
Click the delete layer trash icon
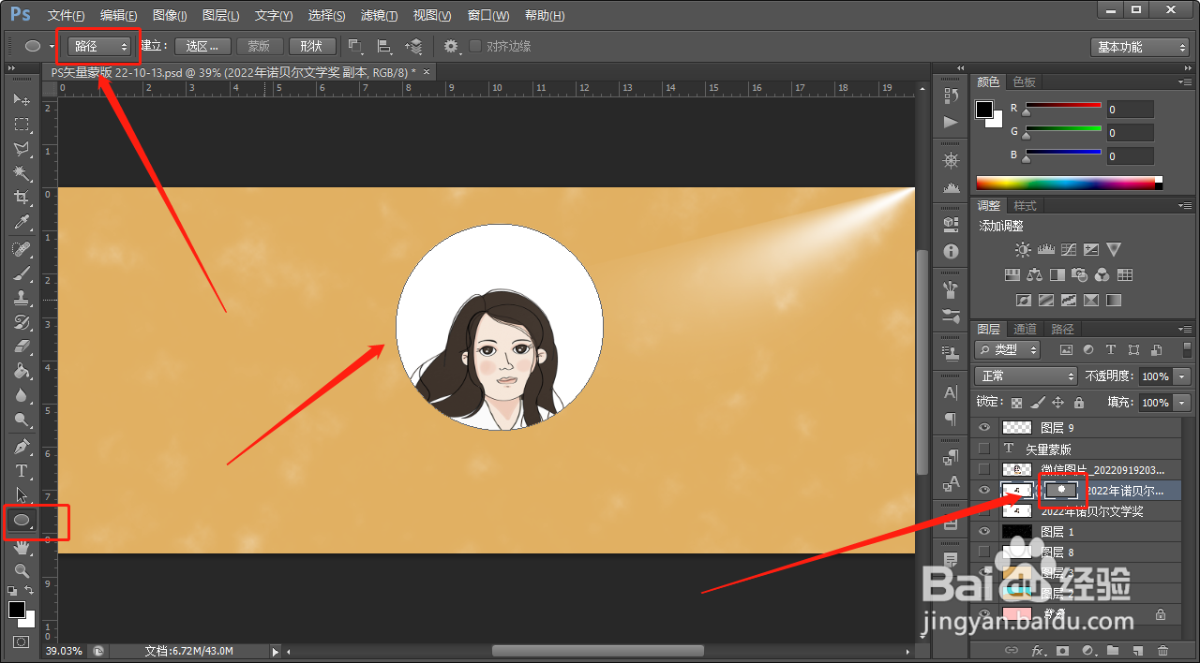tap(1163, 650)
